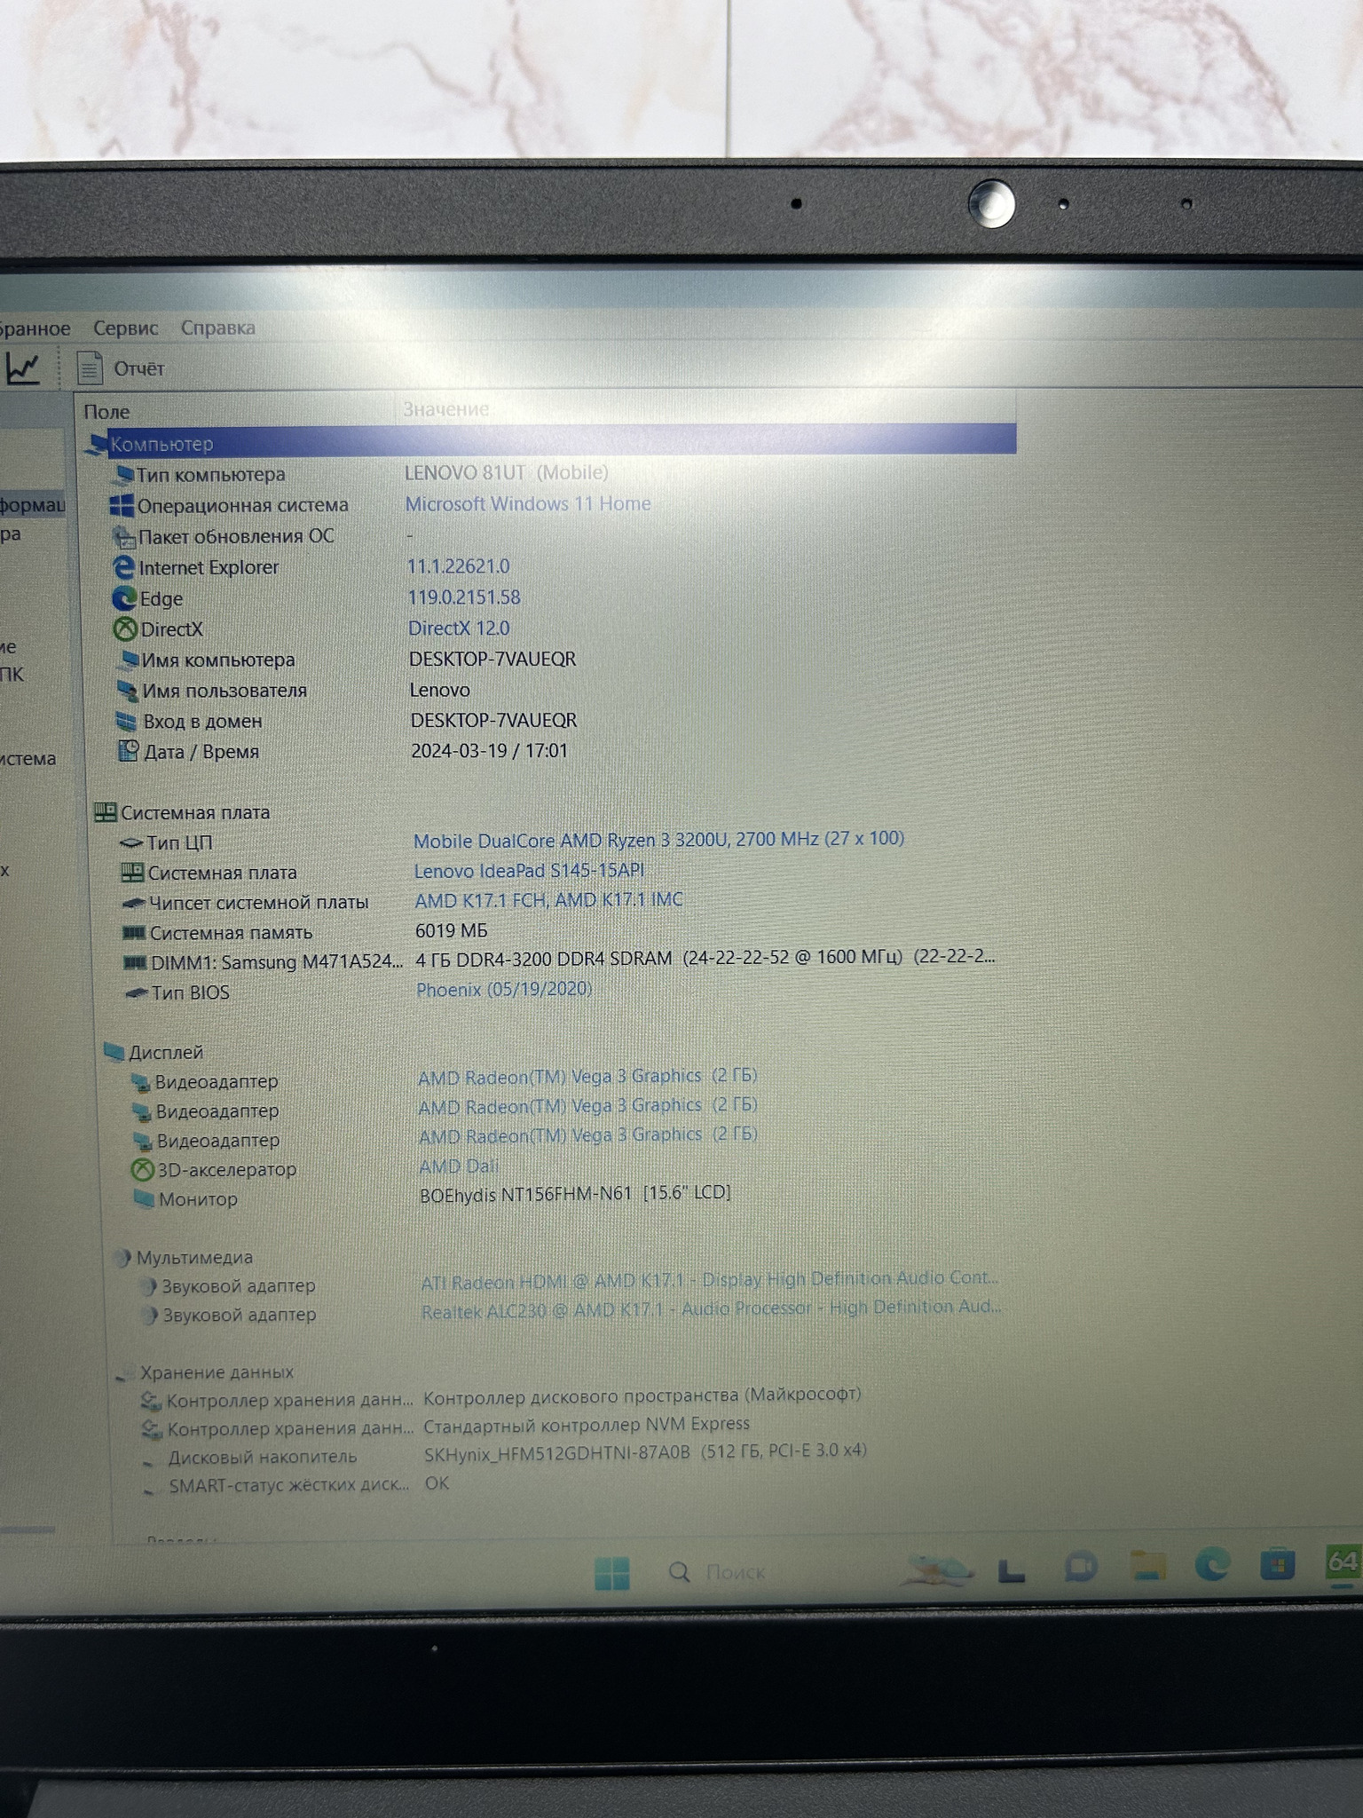Click the Отчёт report button

click(121, 368)
